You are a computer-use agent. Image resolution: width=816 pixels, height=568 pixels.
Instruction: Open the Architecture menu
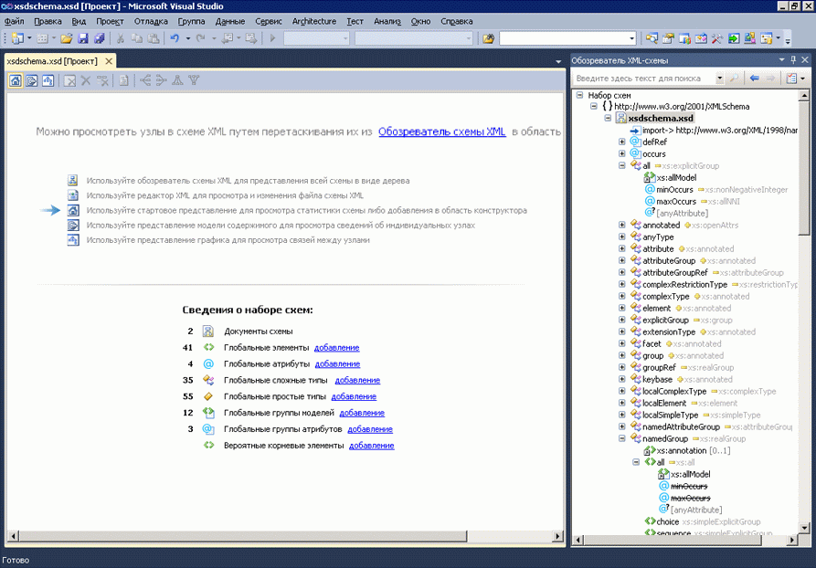point(314,21)
